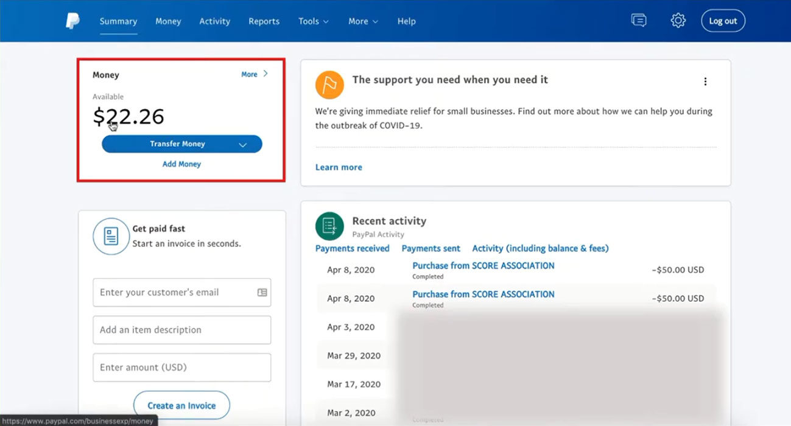Click the support card headline
791x426 pixels.
(x=450, y=80)
